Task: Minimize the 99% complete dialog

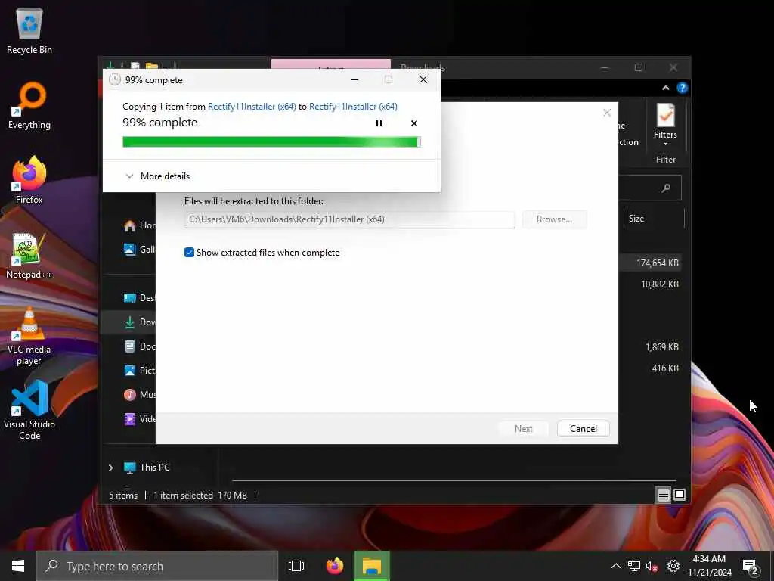Action: coord(354,79)
